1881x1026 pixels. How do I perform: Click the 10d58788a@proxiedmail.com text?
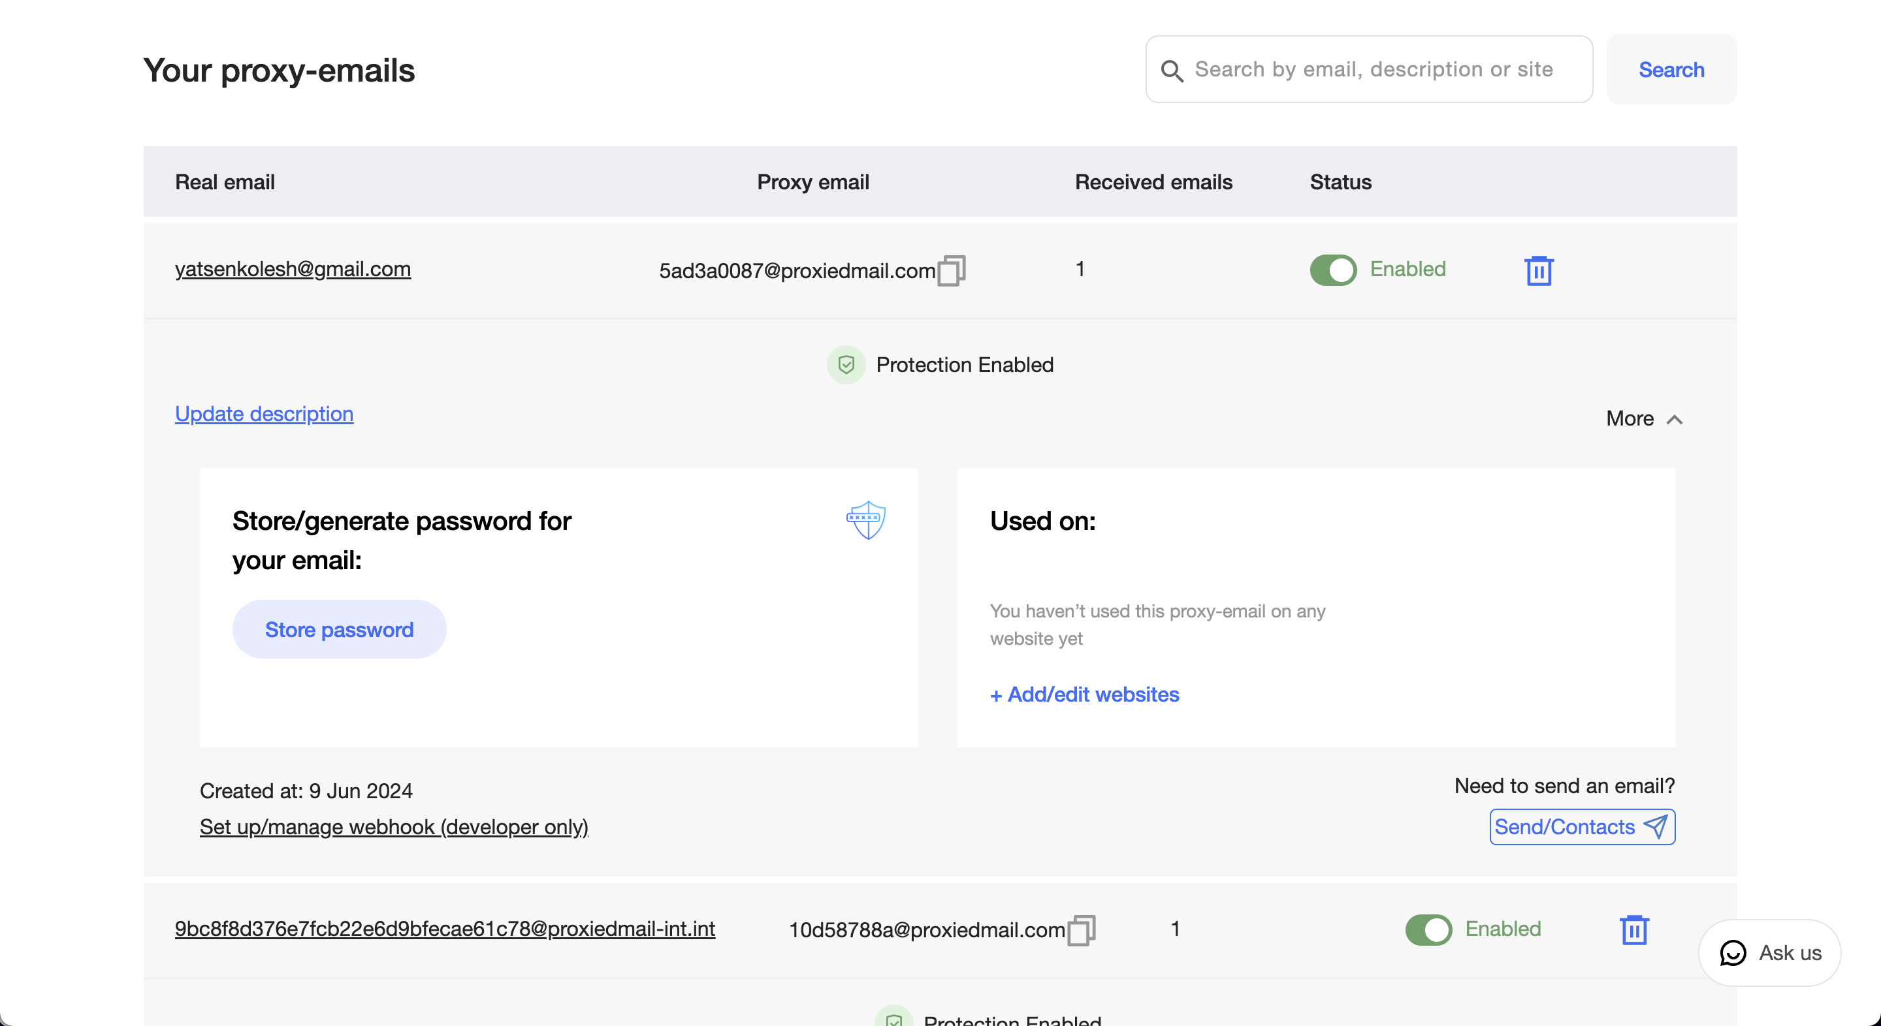pyautogui.click(x=927, y=929)
